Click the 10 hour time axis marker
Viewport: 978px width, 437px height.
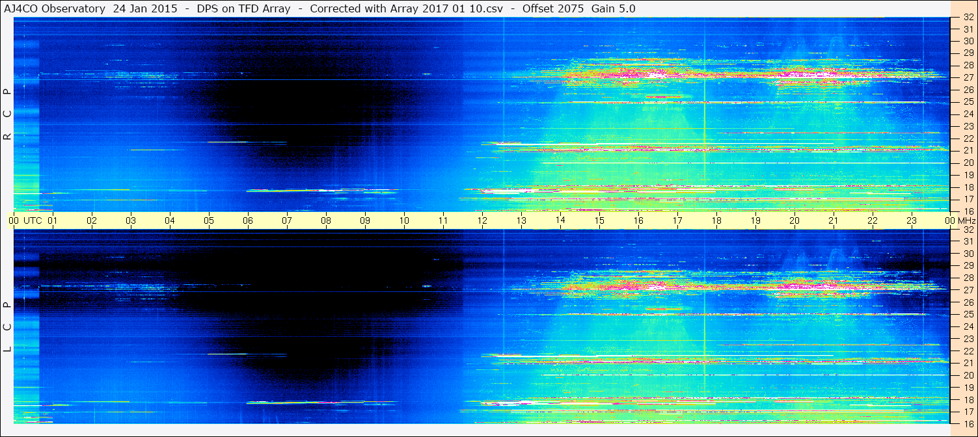[x=404, y=220]
